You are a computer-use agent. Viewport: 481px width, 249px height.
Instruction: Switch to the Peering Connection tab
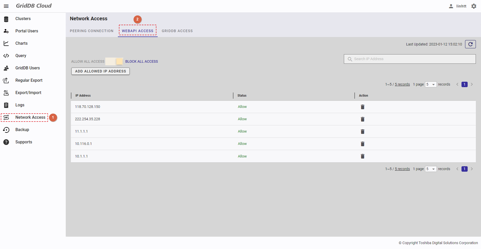(x=91, y=31)
